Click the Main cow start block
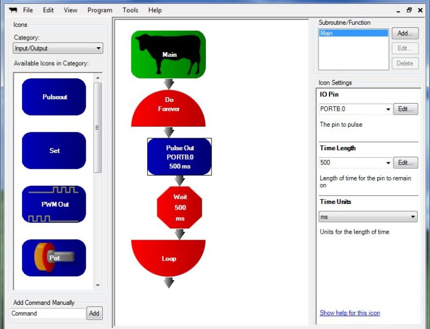 tap(169, 54)
